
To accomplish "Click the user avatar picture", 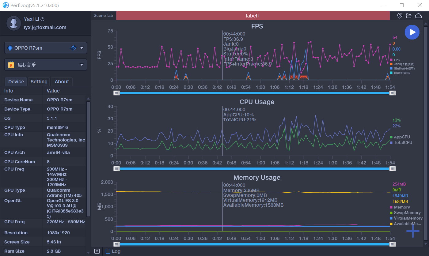I will click(x=14, y=23).
